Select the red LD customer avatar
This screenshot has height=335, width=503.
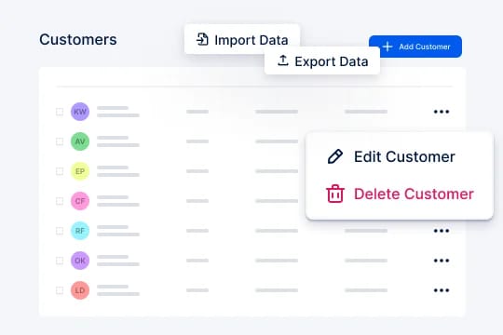click(80, 290)
